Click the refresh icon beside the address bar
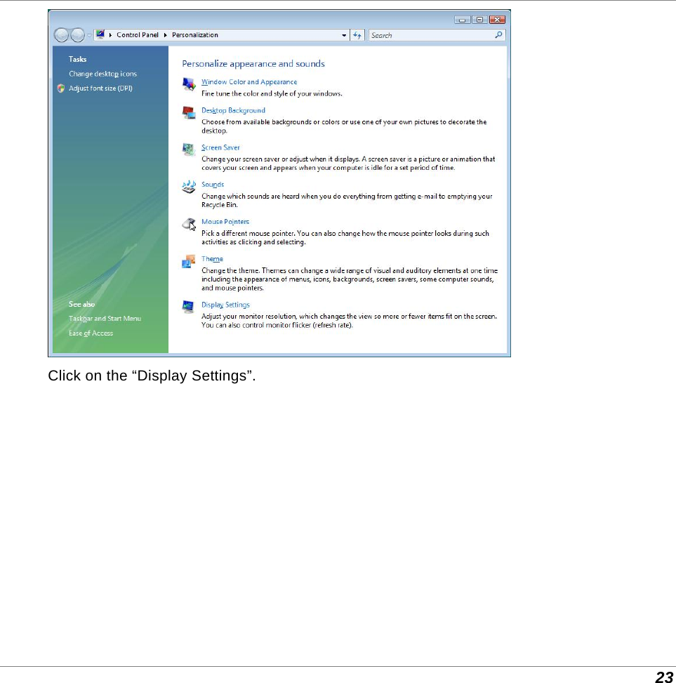 [357, 34]
